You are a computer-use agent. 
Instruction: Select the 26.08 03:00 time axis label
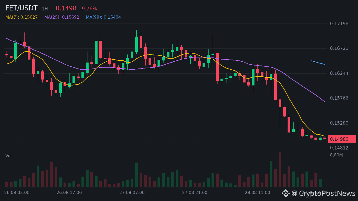[17, 192]
